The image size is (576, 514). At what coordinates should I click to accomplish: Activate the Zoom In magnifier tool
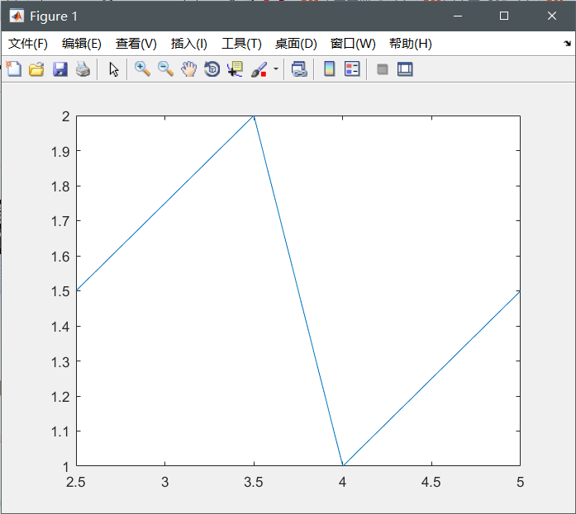point(142,69)
